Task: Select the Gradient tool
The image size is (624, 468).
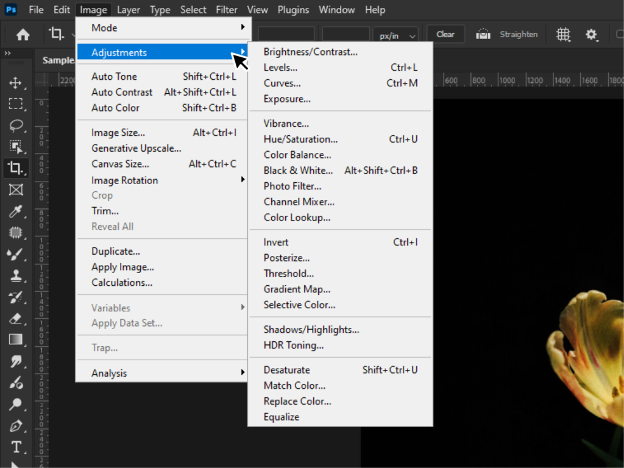Action: click(16, 340)
